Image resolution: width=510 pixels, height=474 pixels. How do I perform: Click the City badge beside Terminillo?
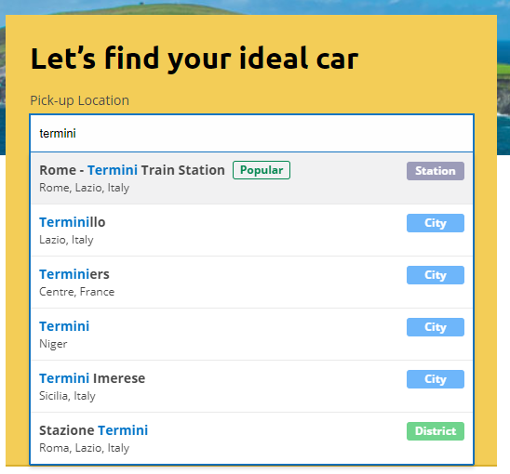click(x=436, y=223)
